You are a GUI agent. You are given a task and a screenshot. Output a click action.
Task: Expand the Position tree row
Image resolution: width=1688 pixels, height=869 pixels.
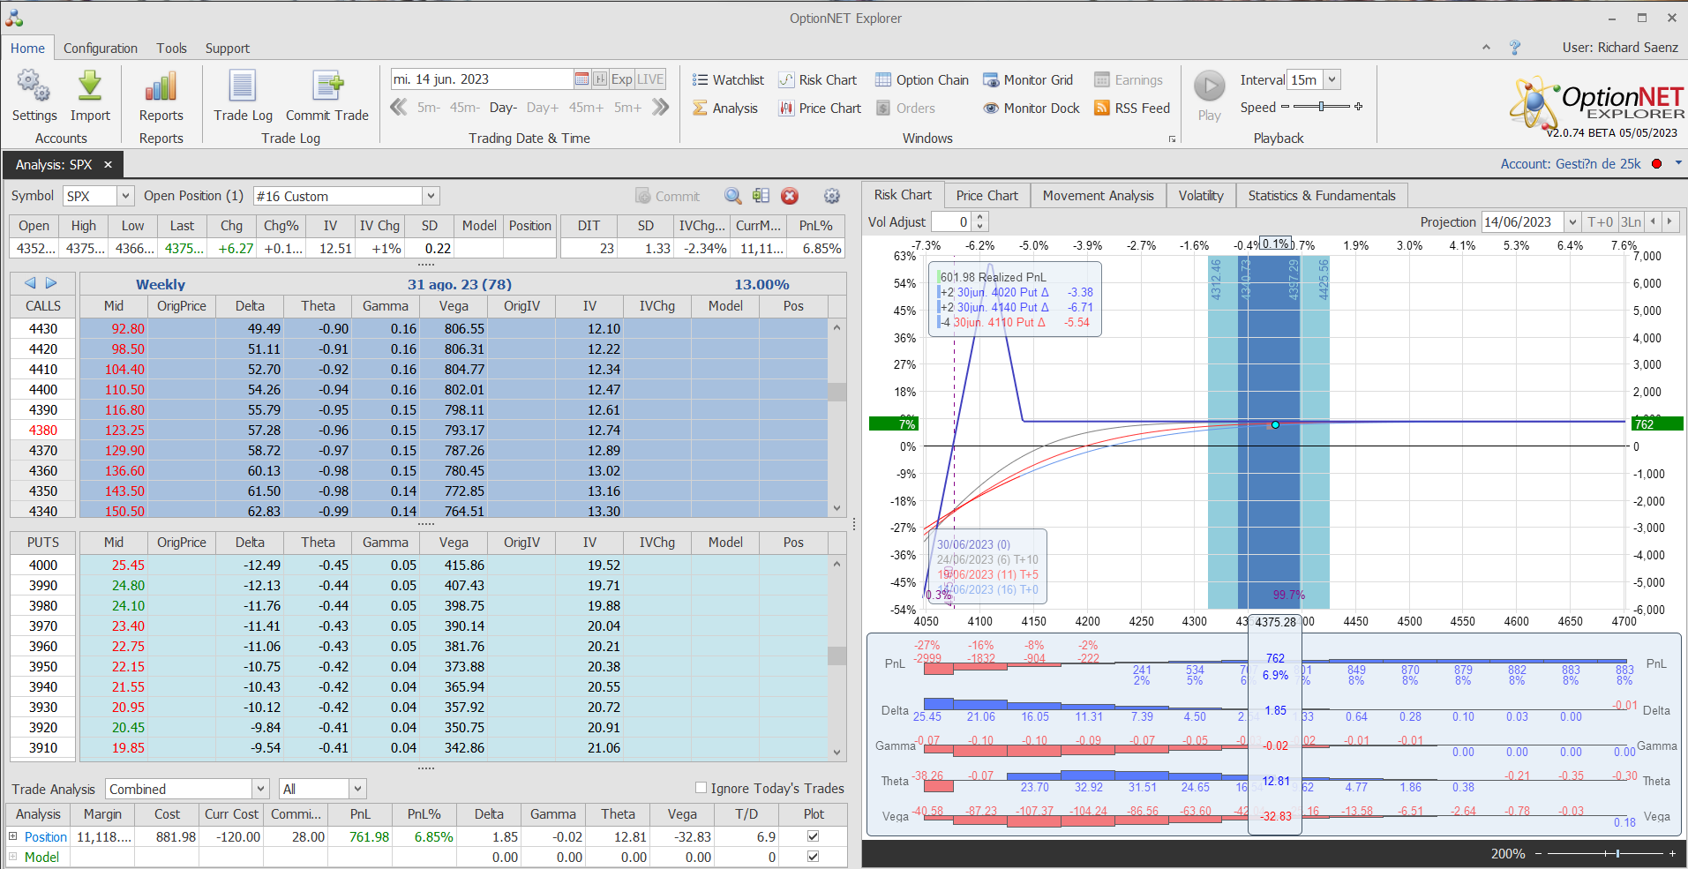[12, 836]
